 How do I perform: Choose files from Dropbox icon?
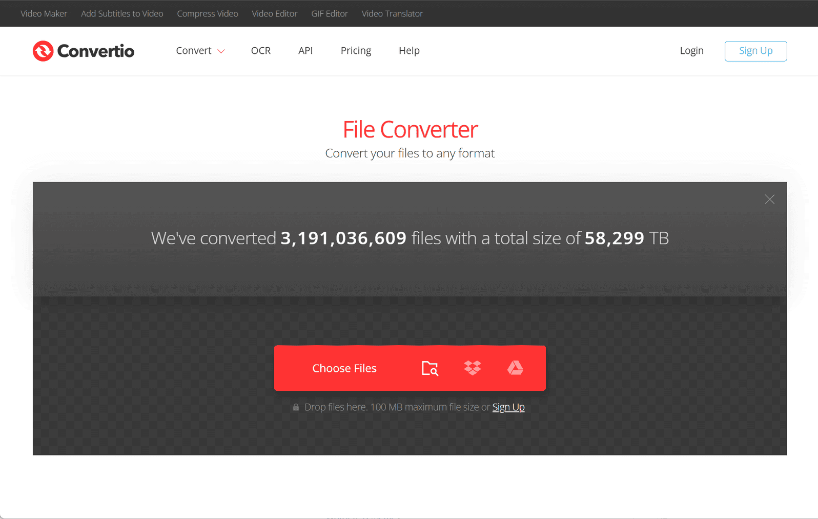[x=473, y=368]
